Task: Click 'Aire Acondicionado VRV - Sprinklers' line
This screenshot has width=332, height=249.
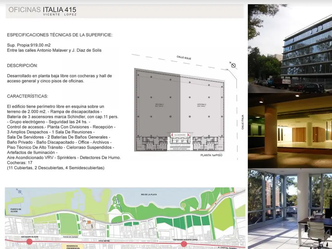Action: coord(64,158)
